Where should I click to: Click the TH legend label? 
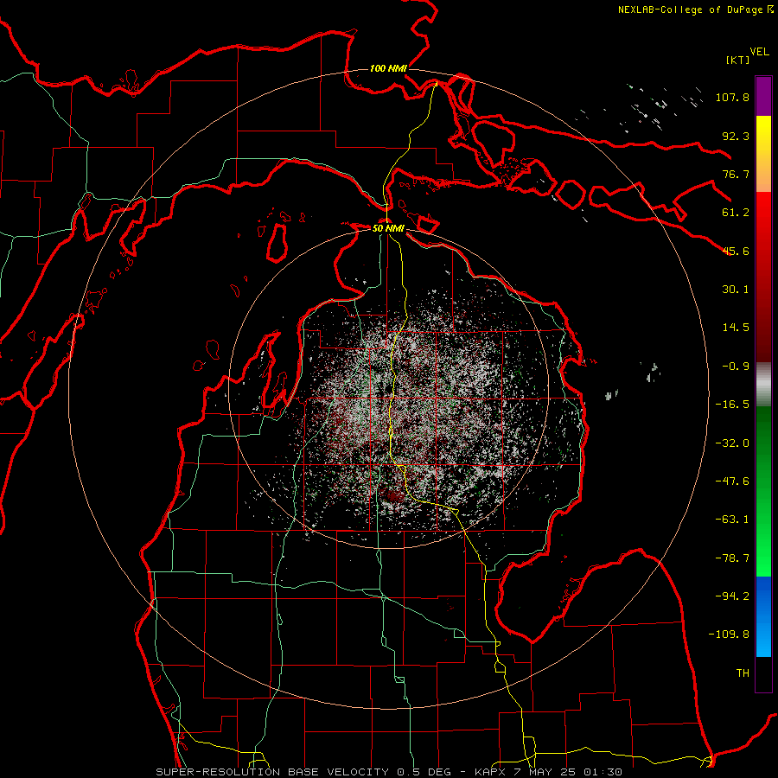point(743,673)
